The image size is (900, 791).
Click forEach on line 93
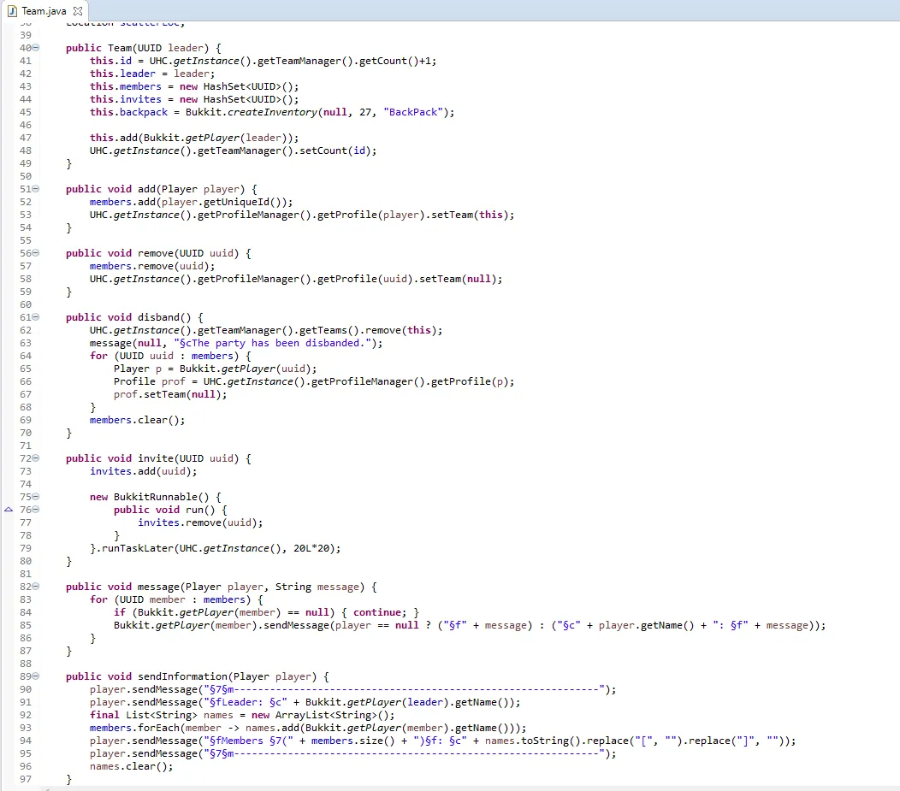coord(158,728)
